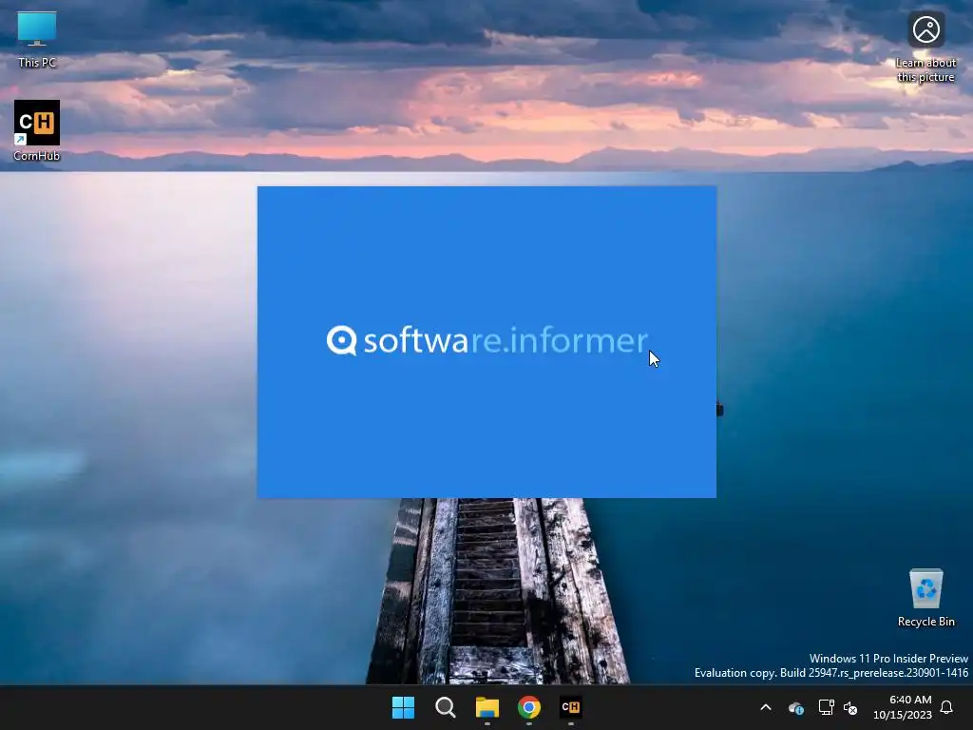Open the clock showing 6:40 AM
The image size is (973, 730).
[x=903, y=707]
